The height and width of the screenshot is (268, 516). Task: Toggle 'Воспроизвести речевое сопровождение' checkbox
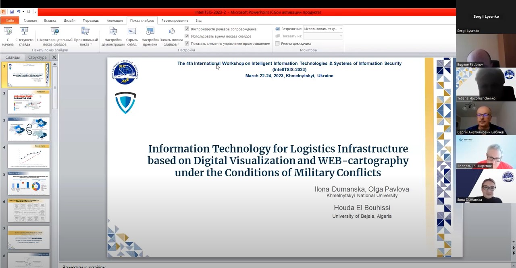pyautogui.click(x=187, y=29)
